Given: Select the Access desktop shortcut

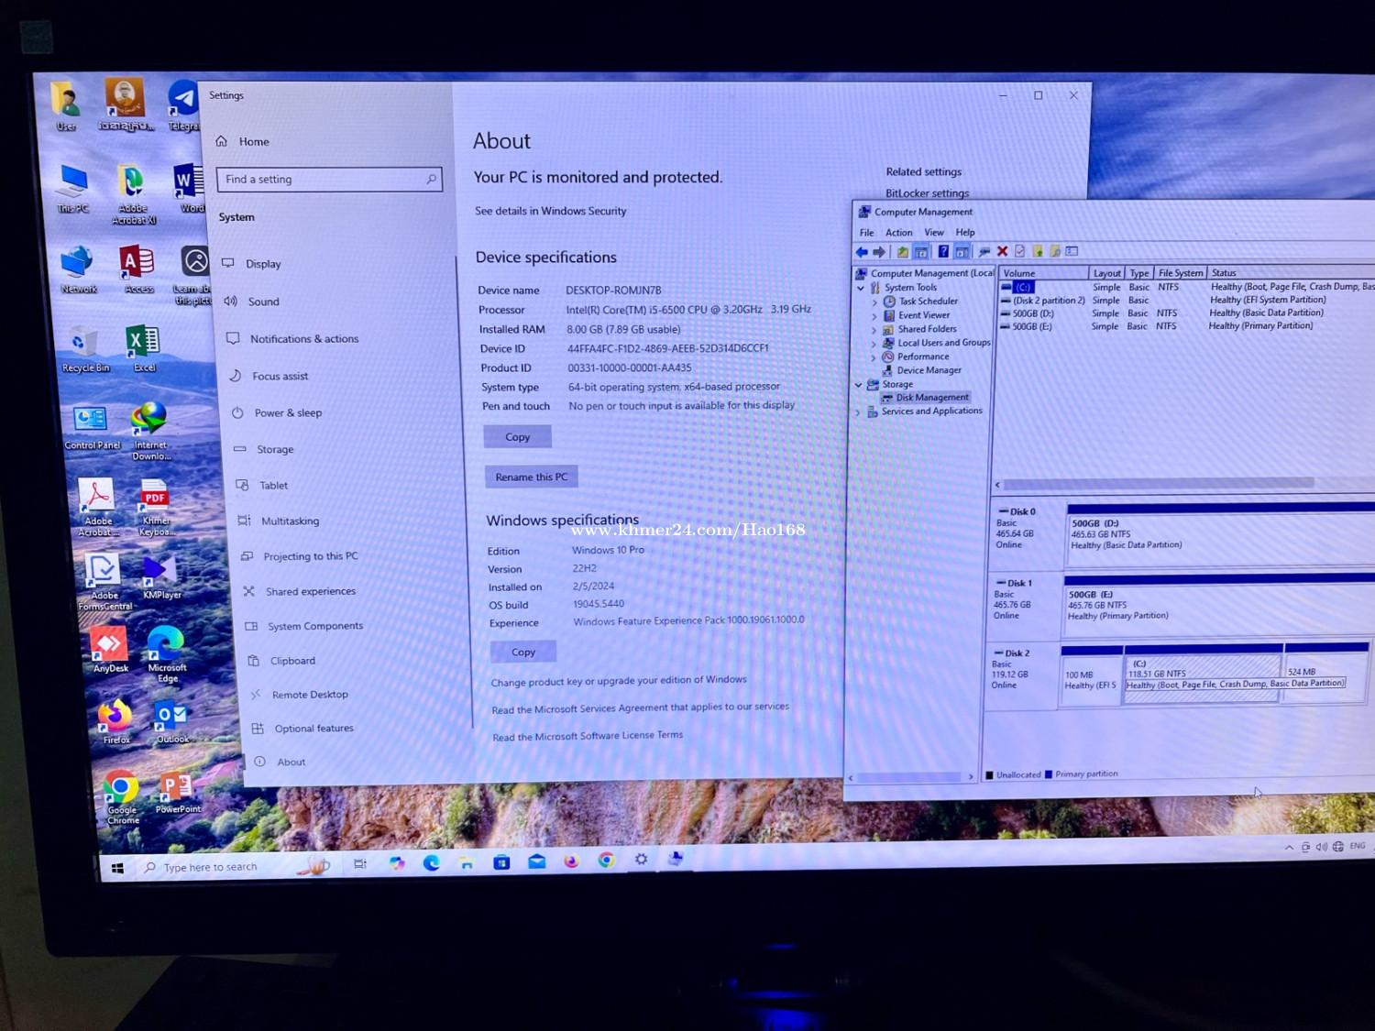Looking at the screenshot, I should [x=137, y=270].
